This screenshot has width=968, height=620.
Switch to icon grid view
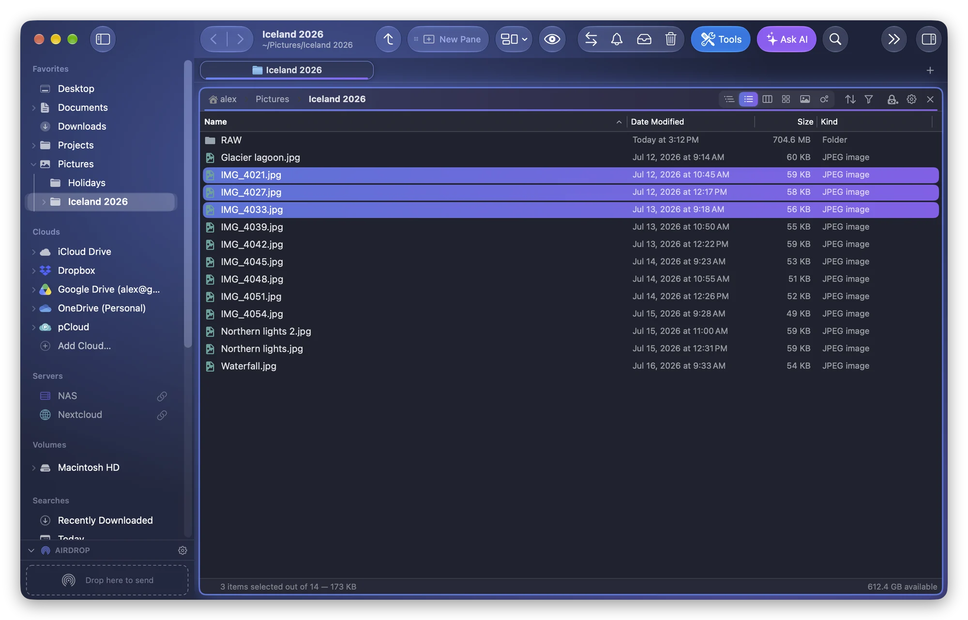(786, 99)
